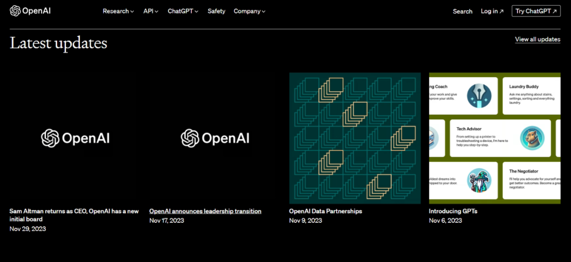
Task: Go to the Safety page
Action: pyautogui.click(x=216, y=11)
